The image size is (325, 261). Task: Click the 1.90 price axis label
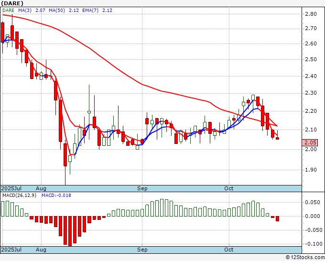click(311, 170)
